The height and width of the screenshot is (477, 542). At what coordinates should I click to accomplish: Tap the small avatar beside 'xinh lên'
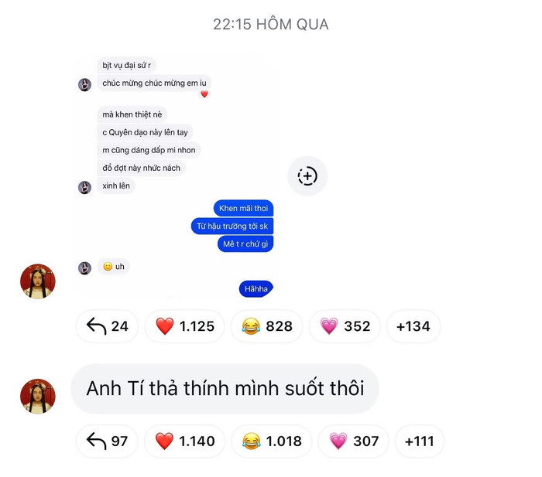[x=84, y=187]
